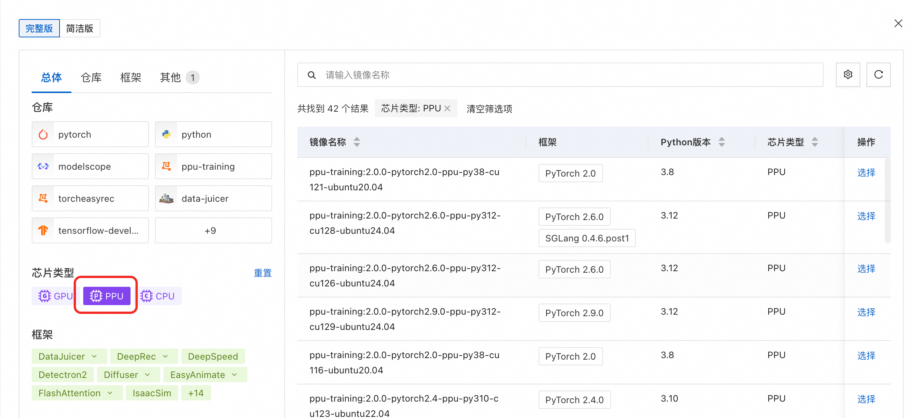Viewport: 916px width, 418px height.
Task: Select the modelscope repository
Action: tap(90, 166)
